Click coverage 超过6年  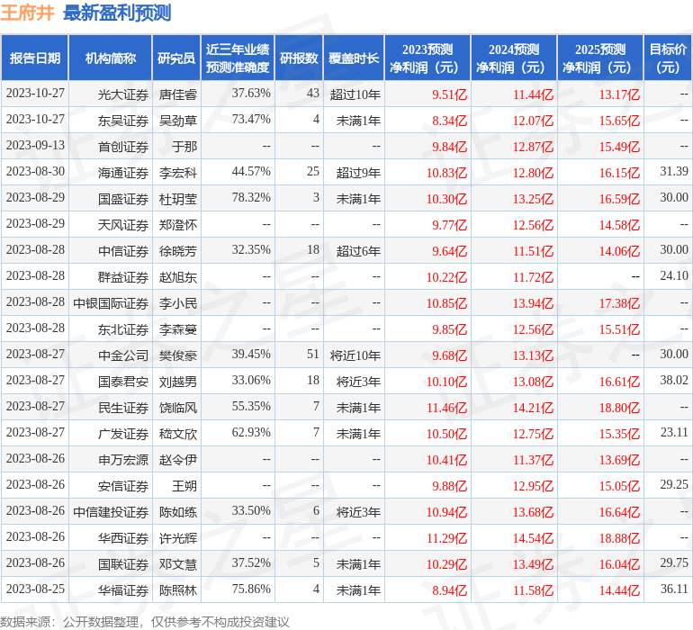click(x=358, y=251)
